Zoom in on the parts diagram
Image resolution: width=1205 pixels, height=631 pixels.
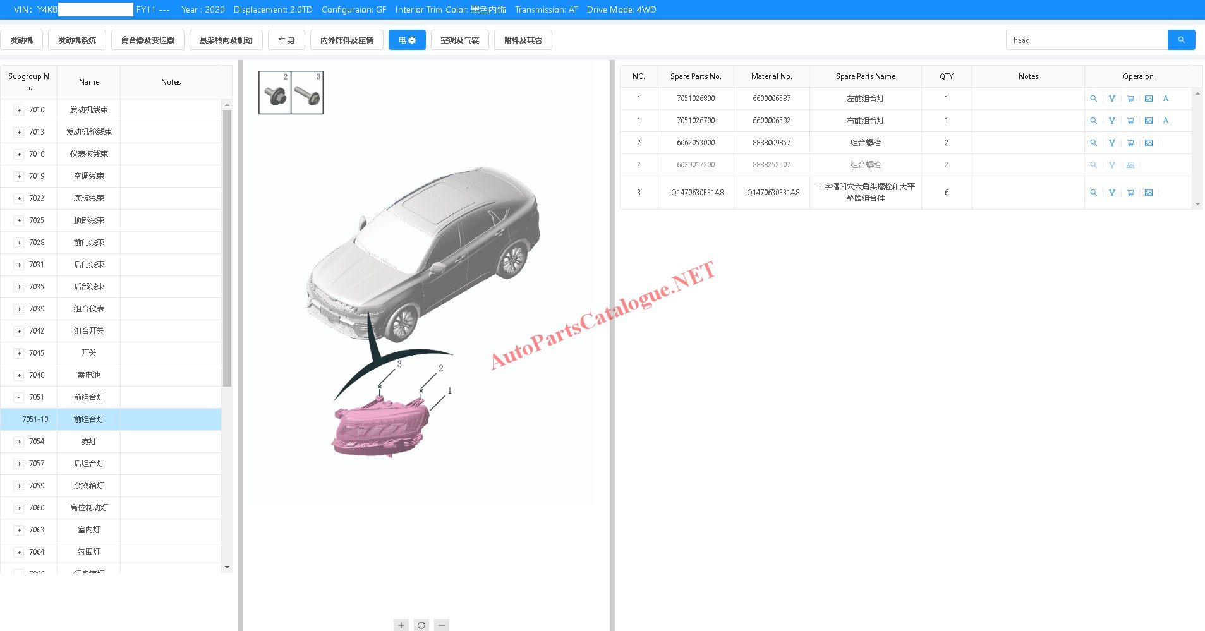coord(401,625)
